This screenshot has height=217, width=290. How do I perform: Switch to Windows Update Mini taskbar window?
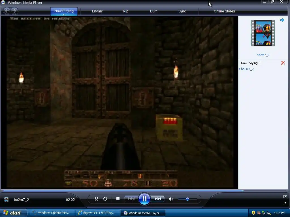52,213
